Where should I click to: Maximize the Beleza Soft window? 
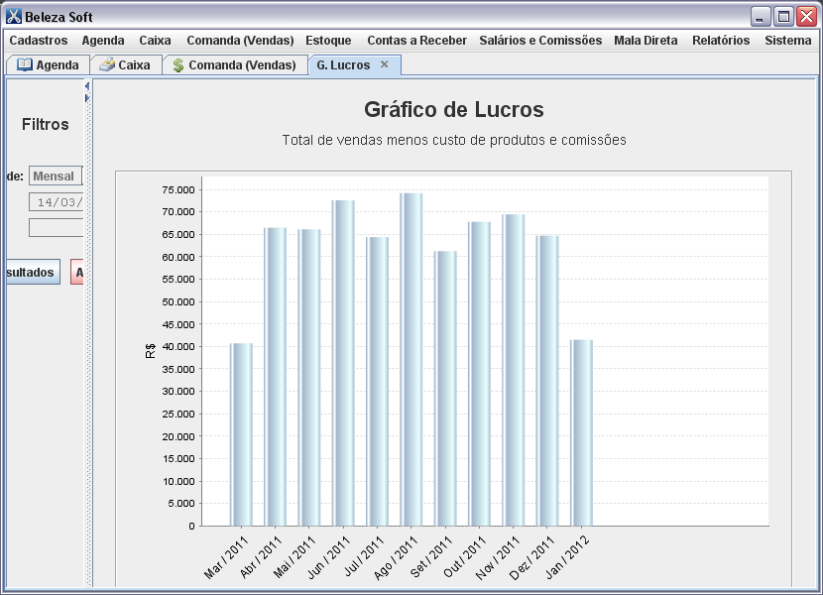[783, 17]
